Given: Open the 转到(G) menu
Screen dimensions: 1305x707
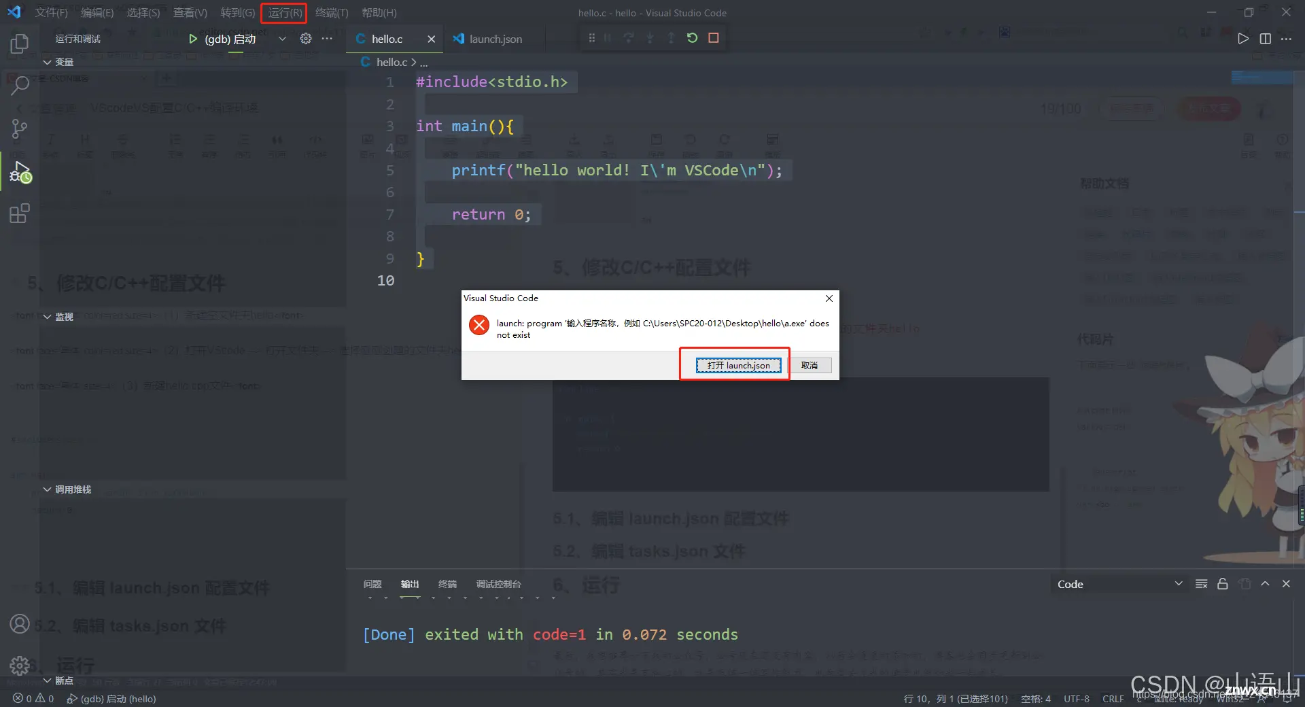Looking at the screenshot, I should tap(238, 13).
